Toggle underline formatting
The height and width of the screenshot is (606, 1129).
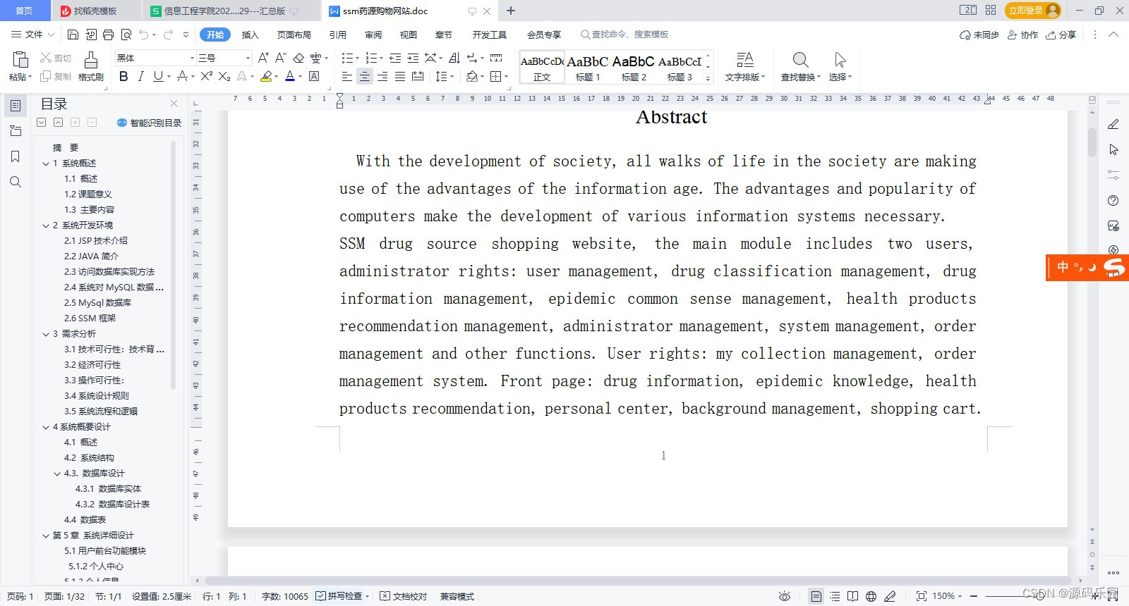(157, 76)
